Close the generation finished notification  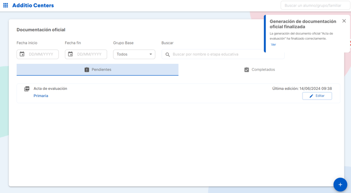click(344, 21)
